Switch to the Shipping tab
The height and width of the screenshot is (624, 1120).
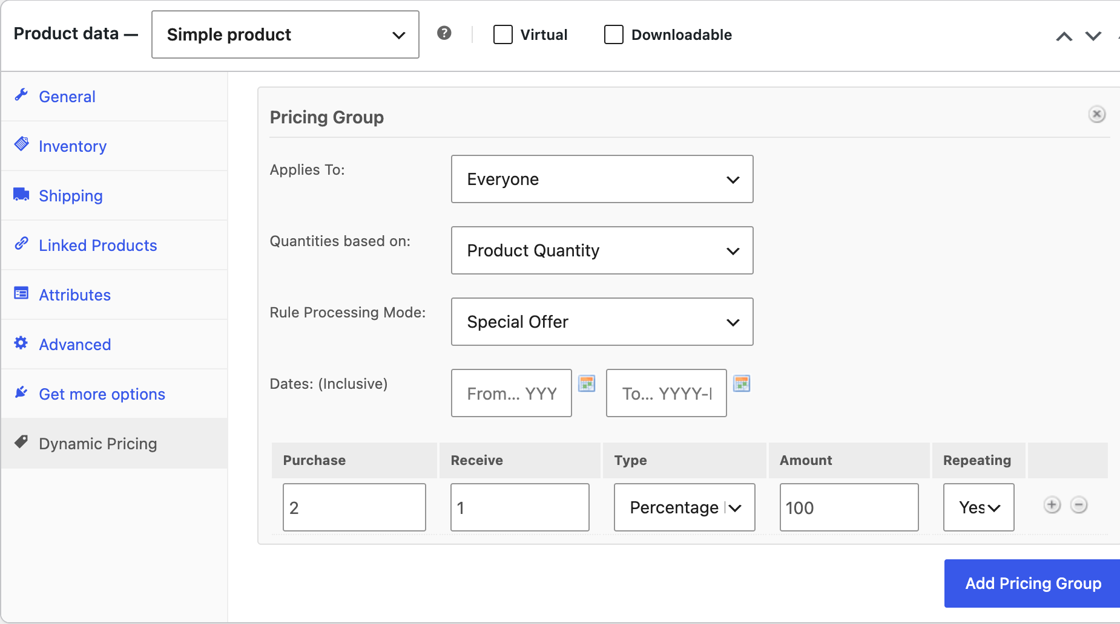(x=114, y=196)
